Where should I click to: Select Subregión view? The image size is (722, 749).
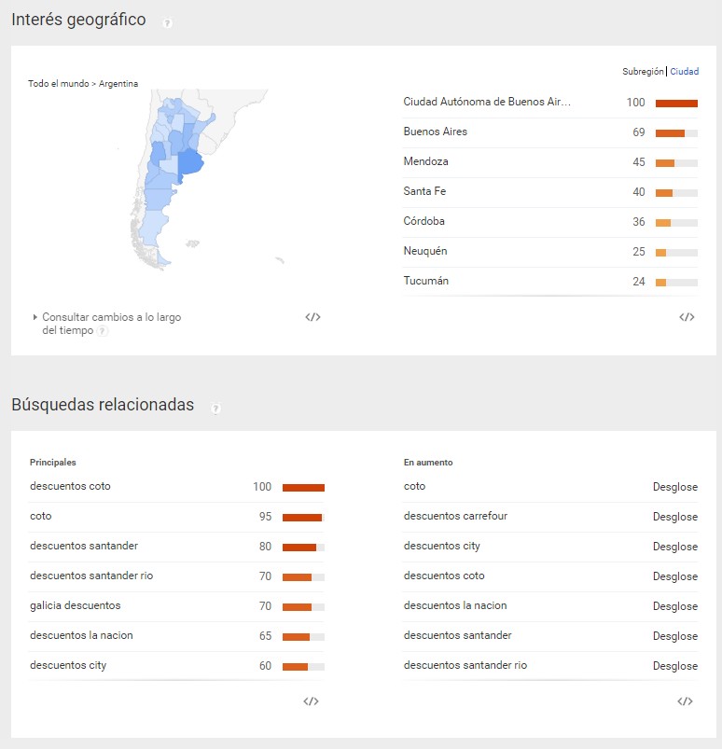coord(643,72)
